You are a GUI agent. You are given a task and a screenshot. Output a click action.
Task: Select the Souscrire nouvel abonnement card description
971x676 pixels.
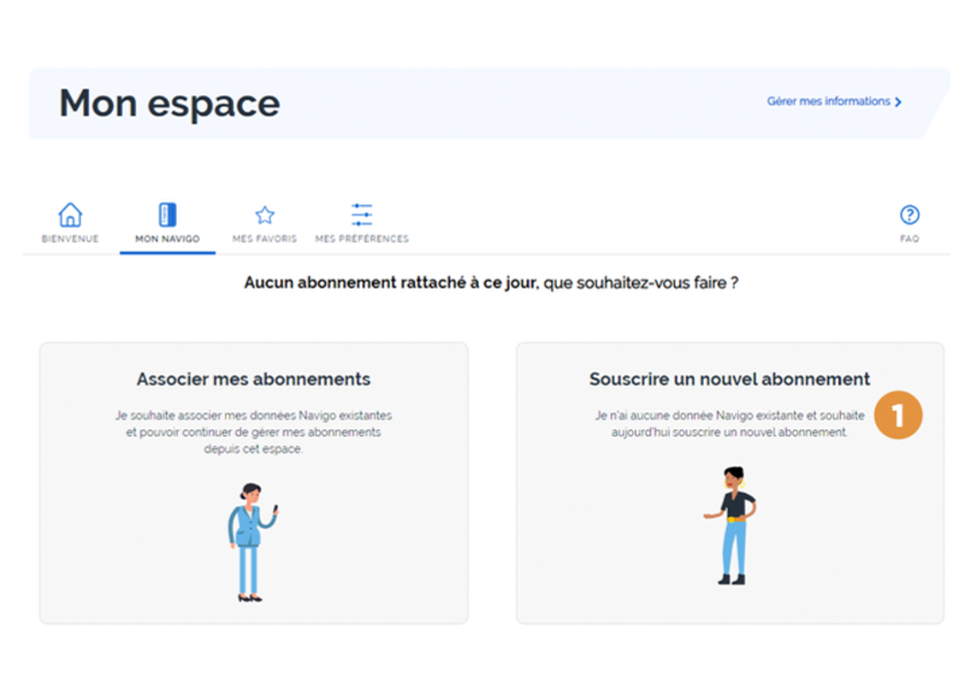pyautogui.click(x=730, y=424)
